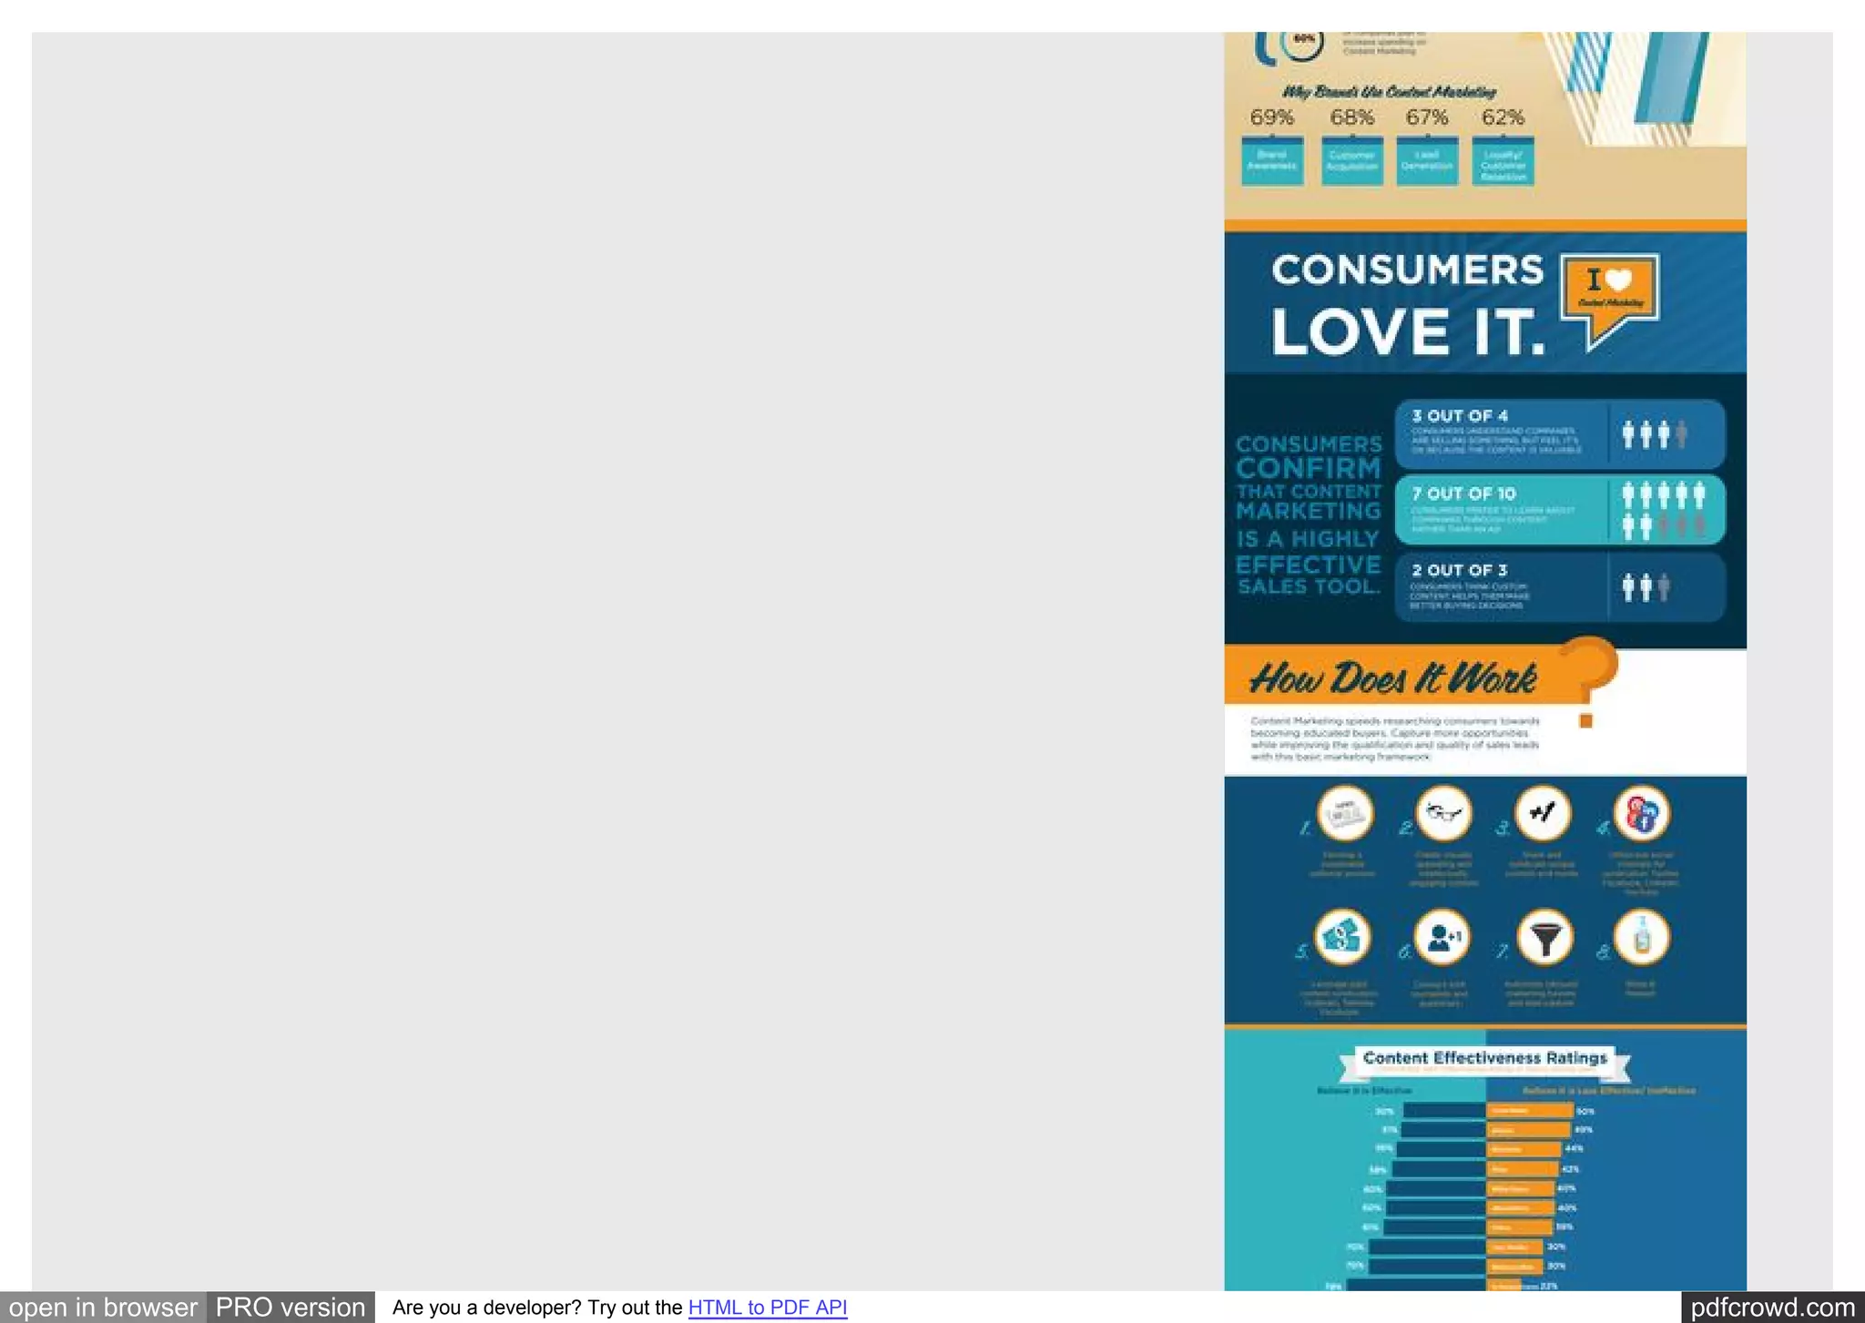
Task: Click the 'LOVE IT.' headline text
Action: tap(1408, 331)
